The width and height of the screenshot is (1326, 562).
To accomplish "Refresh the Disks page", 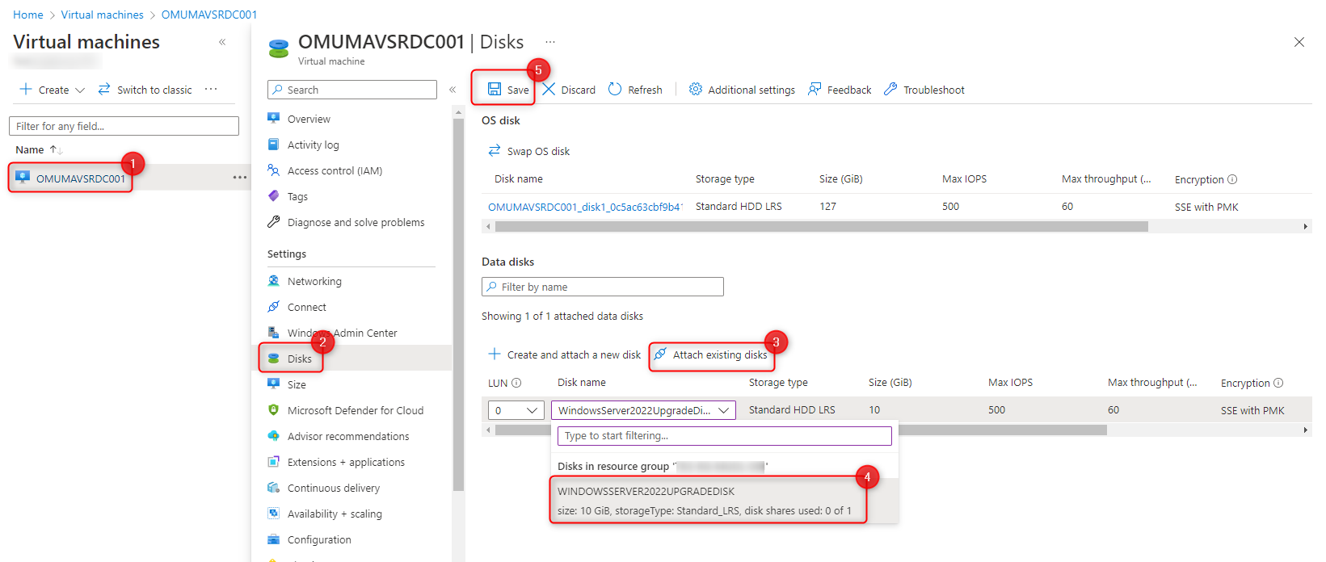I will (x=635, y=90).
